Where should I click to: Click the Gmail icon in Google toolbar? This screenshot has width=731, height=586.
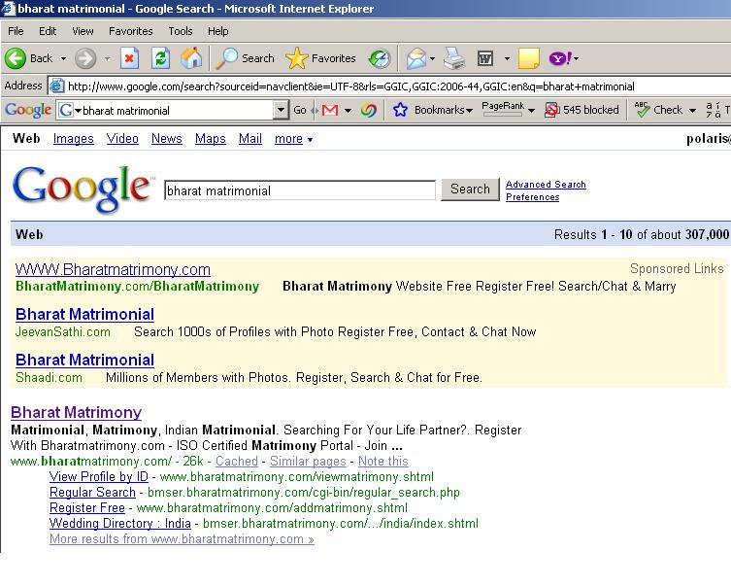[x=330, y=110]
